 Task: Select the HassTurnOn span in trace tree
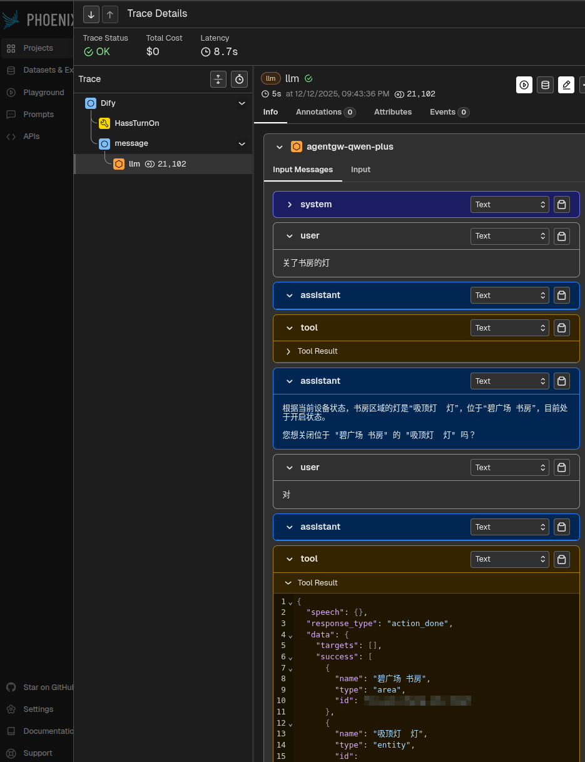click(136, 123)
